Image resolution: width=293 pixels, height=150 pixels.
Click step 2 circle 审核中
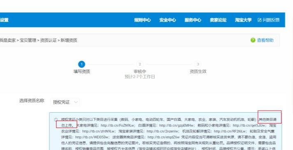(x=140, y=65)
